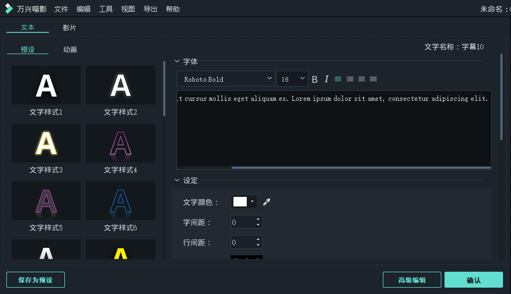
Task: Click the 文字颜色 label
Action: pos(200,202)
